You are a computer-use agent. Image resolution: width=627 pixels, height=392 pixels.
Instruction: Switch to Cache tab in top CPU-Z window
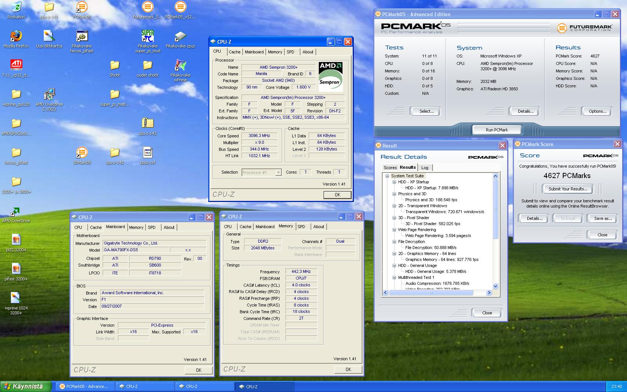235,52
